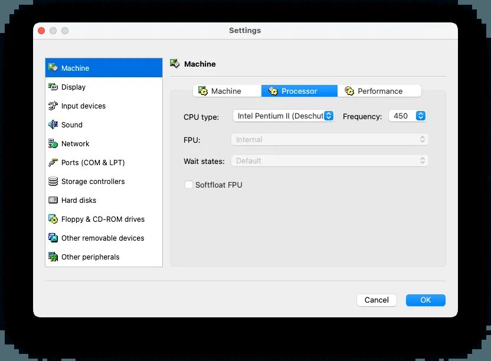Click the Other peripherals card icon
This screenshot has height=361, width=491.
53,257
